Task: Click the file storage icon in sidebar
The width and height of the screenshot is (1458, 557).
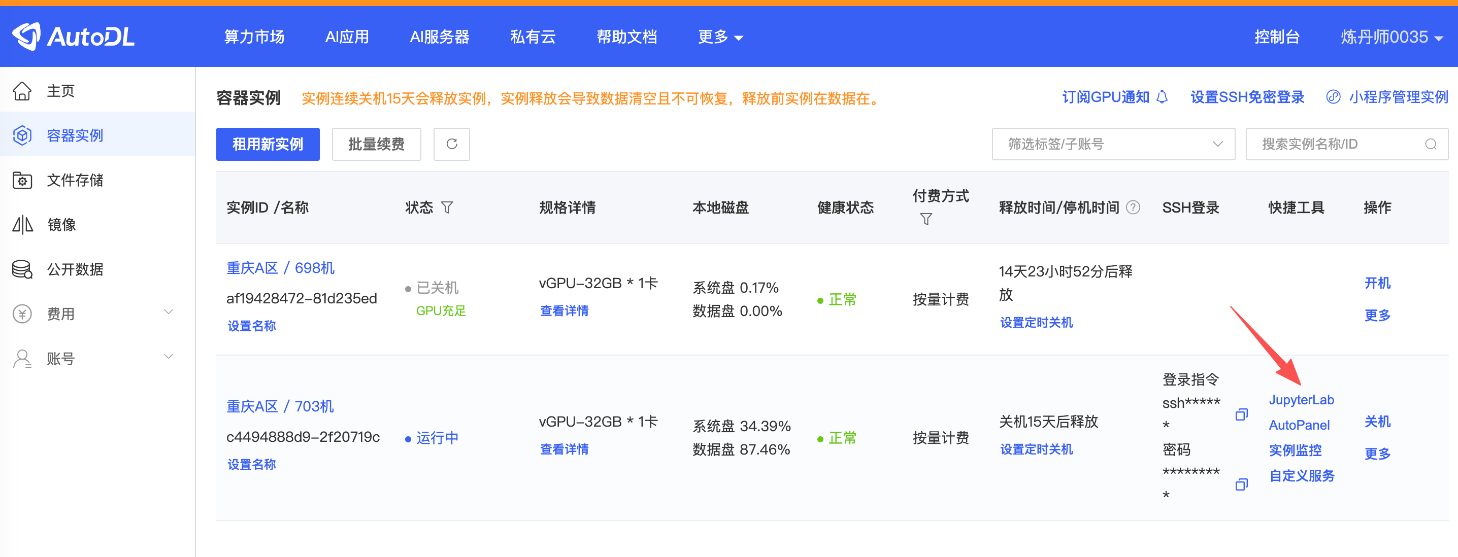Action: [22, 180]
